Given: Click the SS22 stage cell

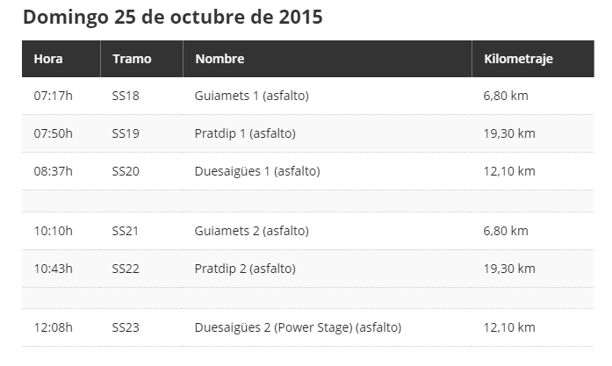Looking at the screenshot, I should (x=126, y=269).
